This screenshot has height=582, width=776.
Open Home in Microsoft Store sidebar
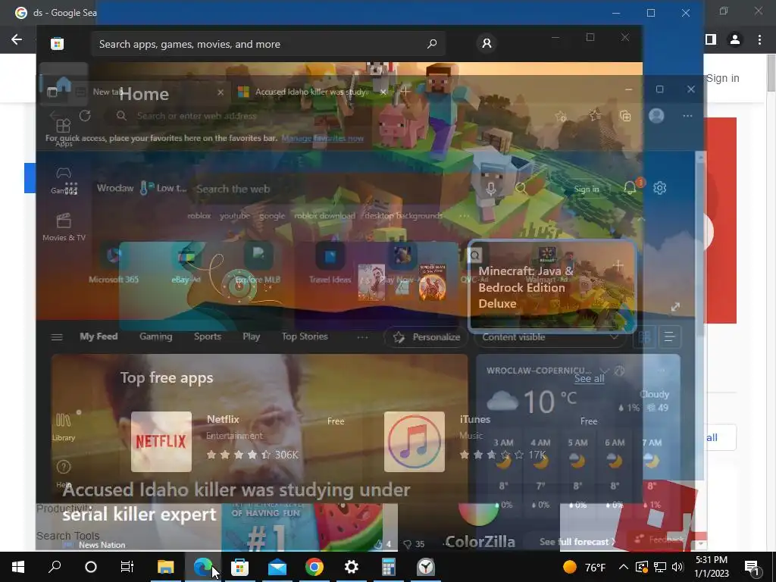coord(64,85)
